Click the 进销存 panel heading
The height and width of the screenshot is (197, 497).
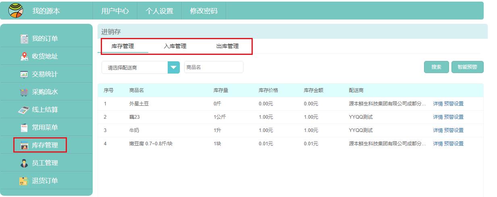tap(111, 31)
